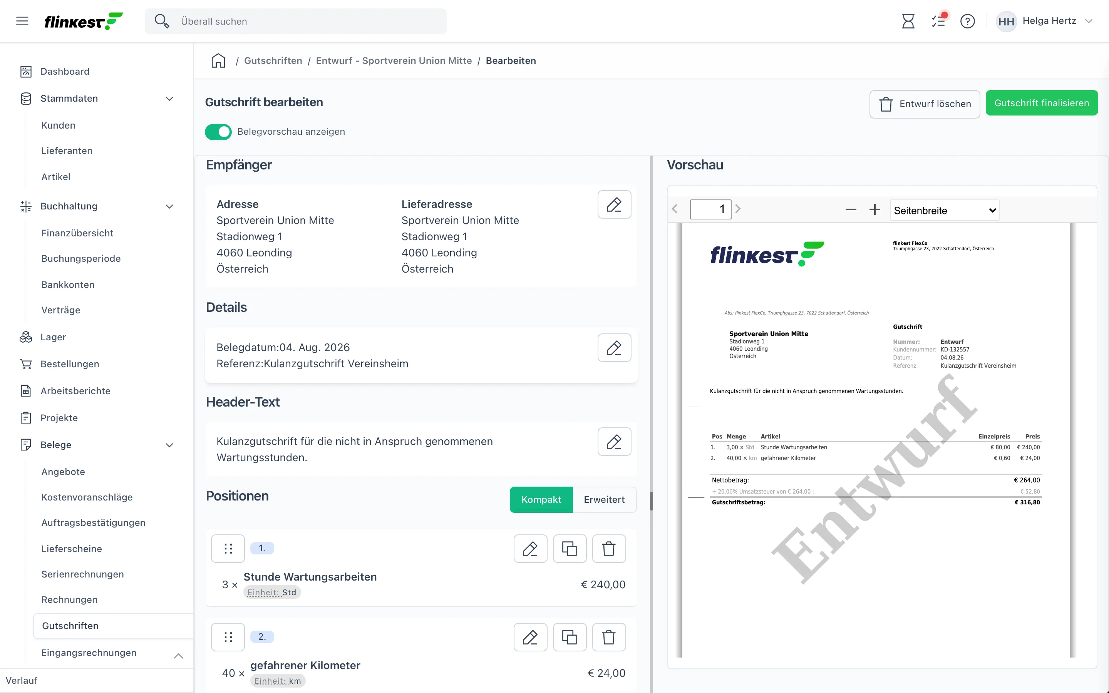This screenshot has height=693, width=1109.
Task: Go to home via breadcrumb house icon
Action: click(218, 60)
